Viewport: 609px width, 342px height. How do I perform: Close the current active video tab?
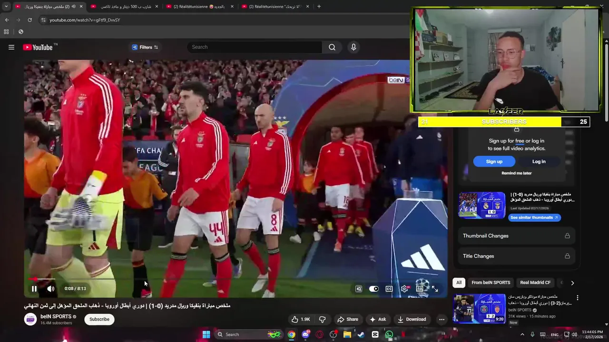point(81,7)
